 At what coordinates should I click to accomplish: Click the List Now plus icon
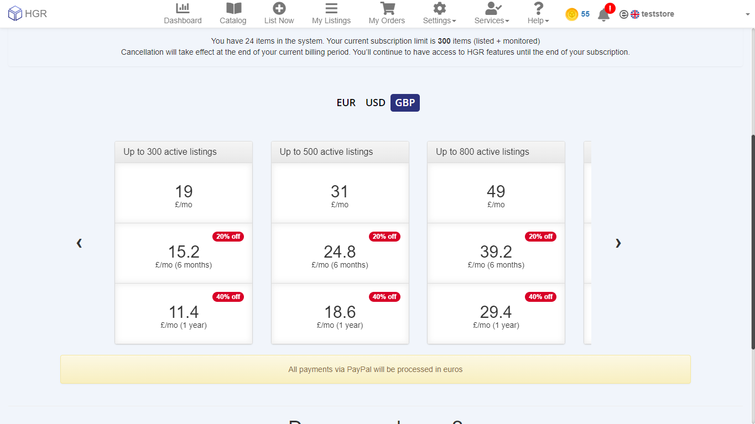pos(279,8)
